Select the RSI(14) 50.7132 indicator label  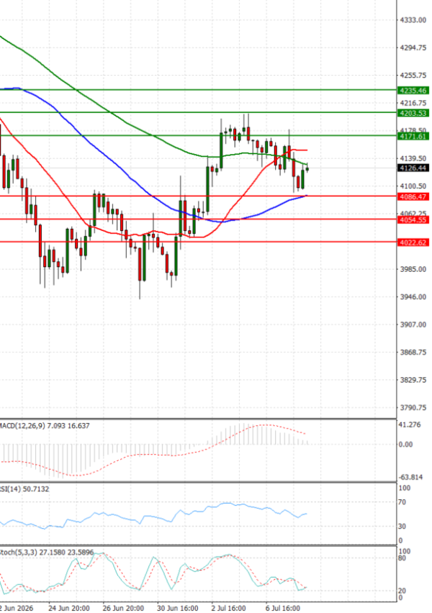click(x=24, y=489)
